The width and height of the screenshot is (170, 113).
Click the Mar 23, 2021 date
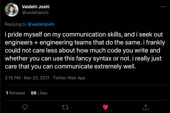click(x=37, y=78)
